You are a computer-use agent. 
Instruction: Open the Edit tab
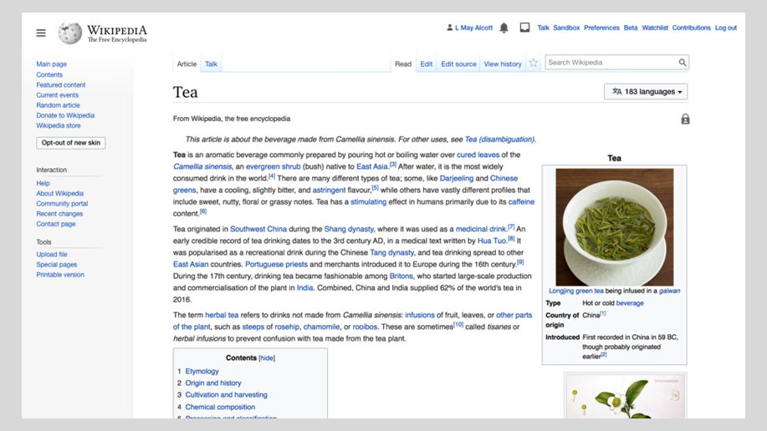[x=426, y=64]
